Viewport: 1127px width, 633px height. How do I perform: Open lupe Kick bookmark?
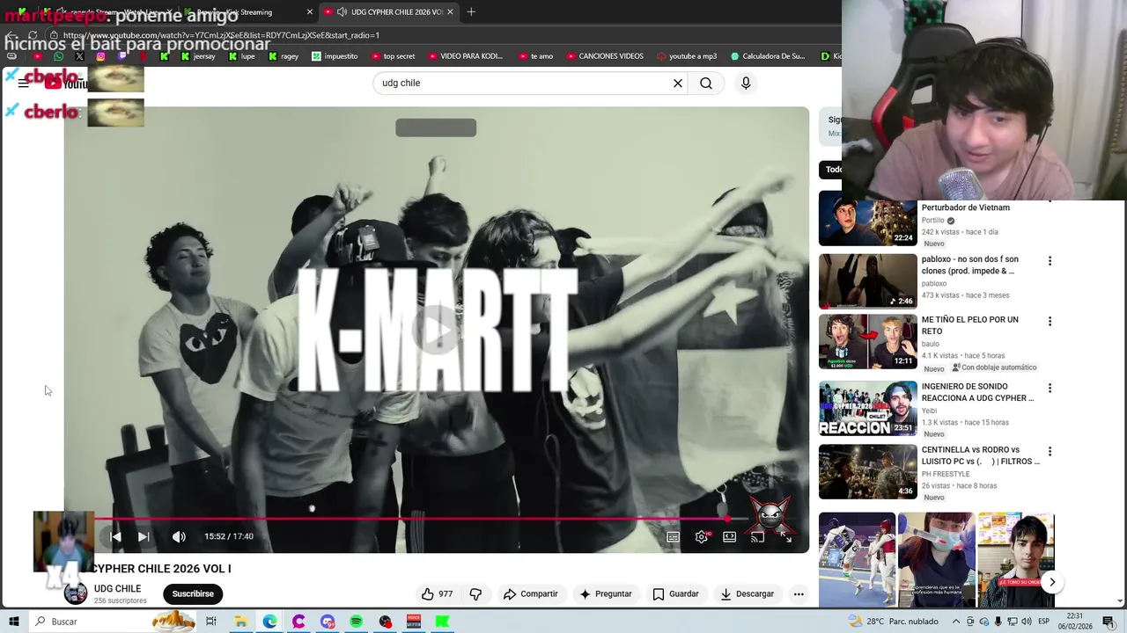241,56
